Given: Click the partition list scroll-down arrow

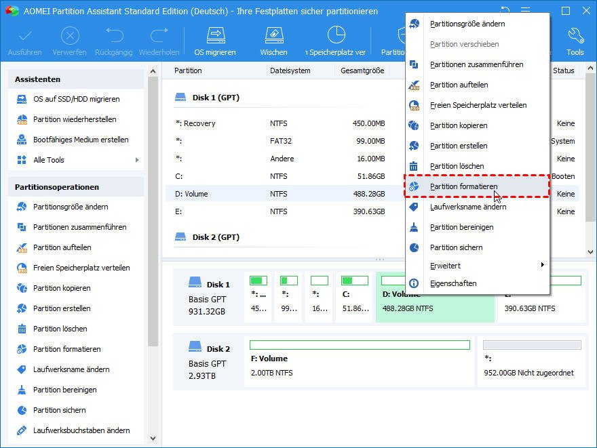Looking at the screenshot, I should 590,251.
